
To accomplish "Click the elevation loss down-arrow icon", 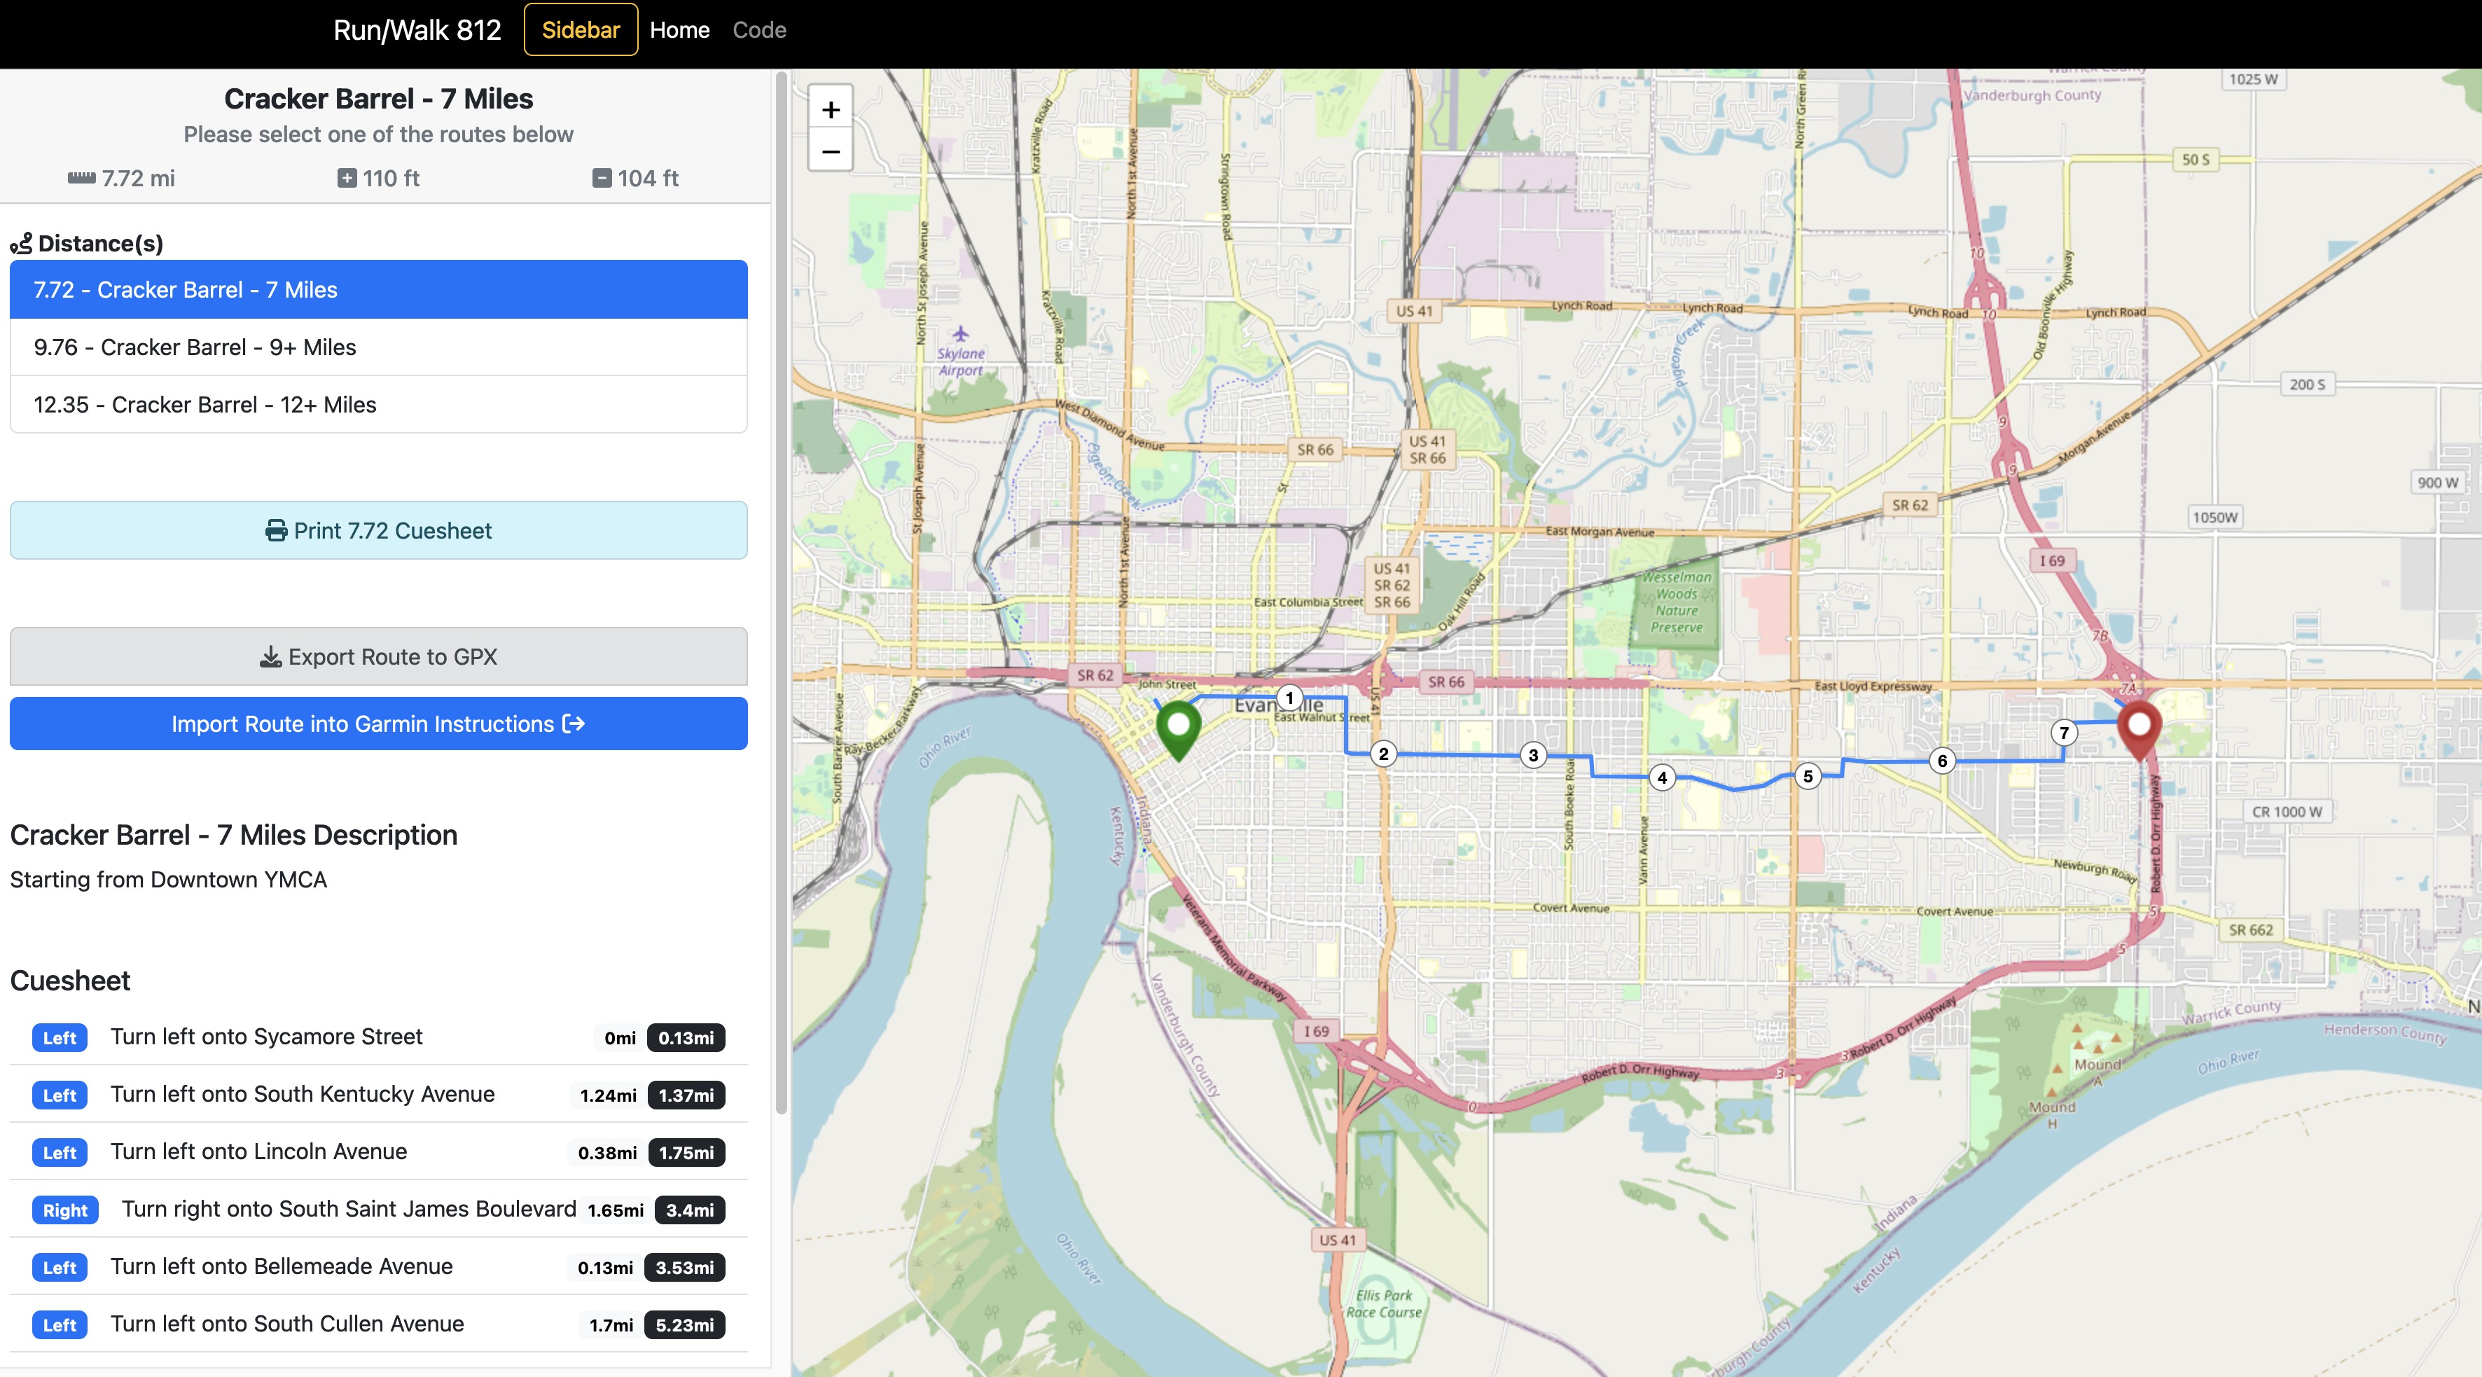I will coord(600,177).
